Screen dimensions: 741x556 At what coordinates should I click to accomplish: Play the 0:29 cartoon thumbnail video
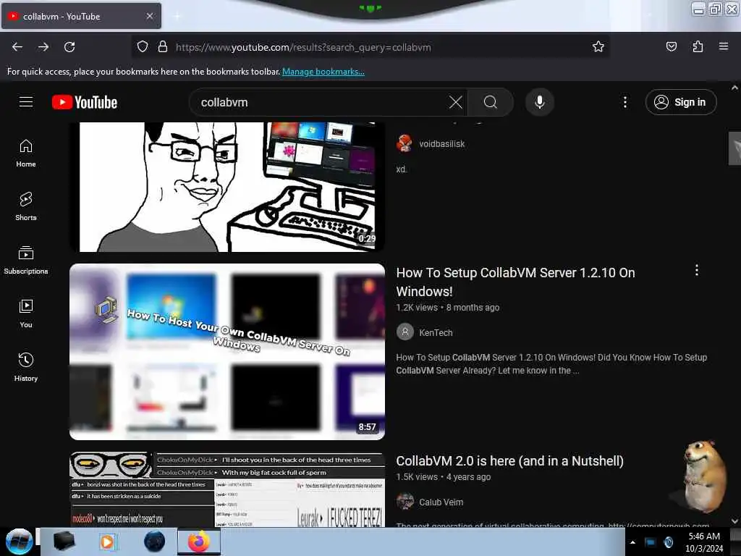coord(227,187)
